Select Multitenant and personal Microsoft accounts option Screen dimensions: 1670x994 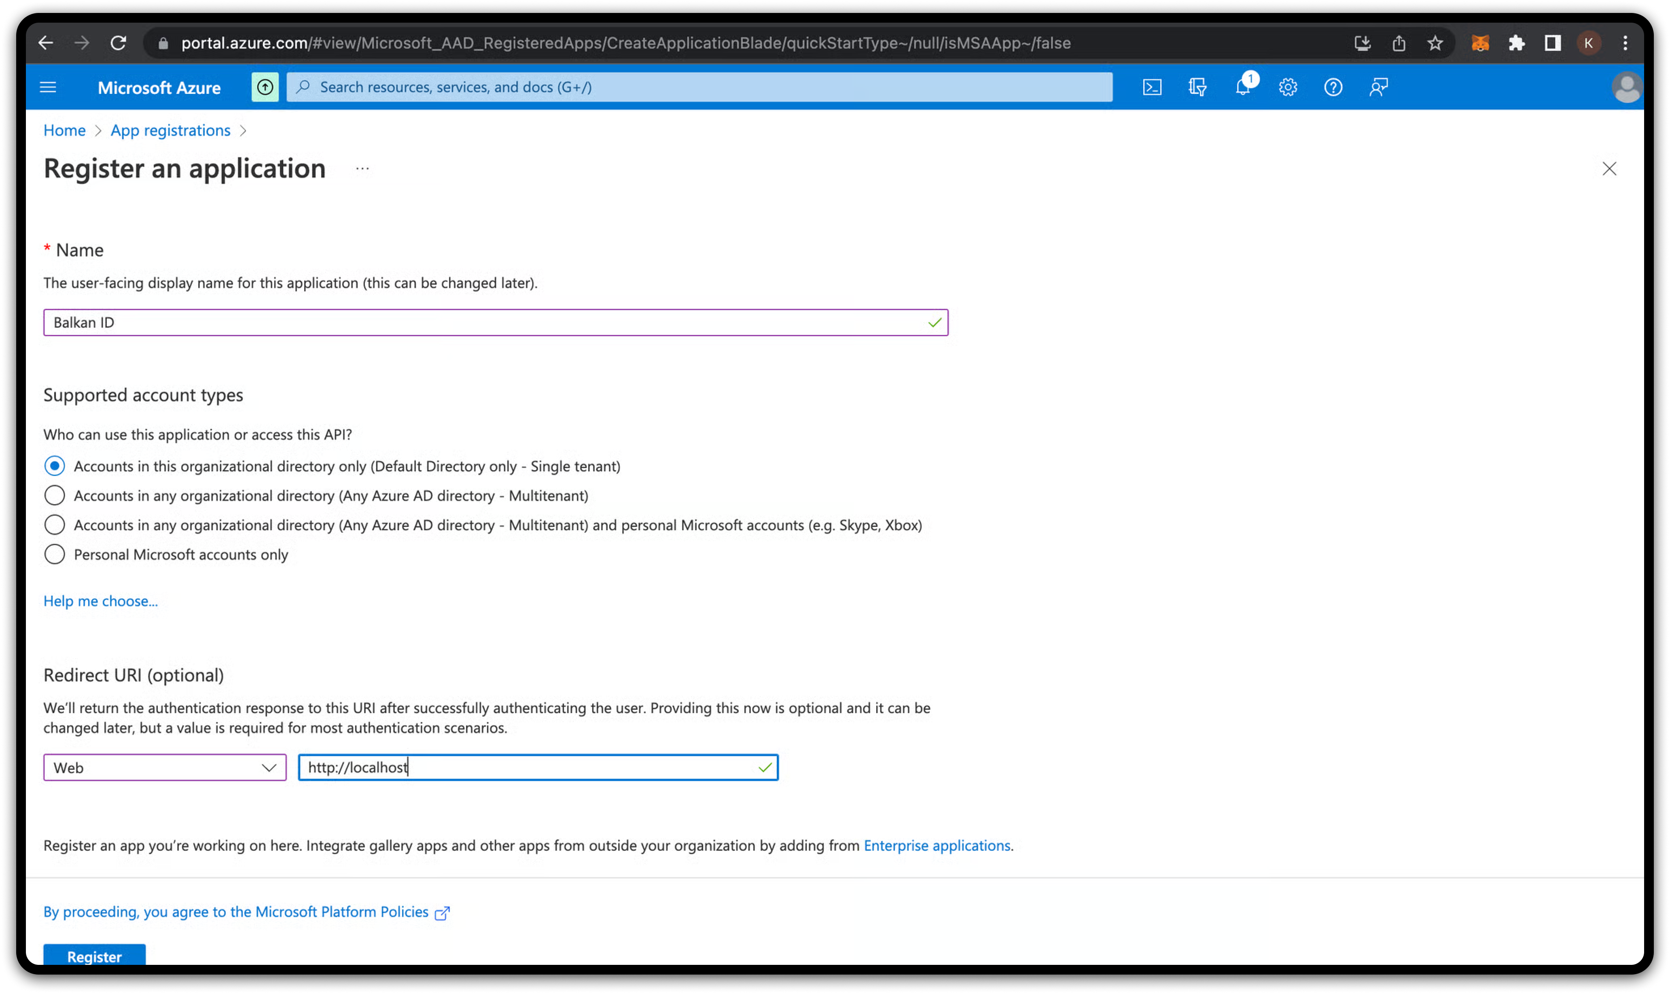pos(55,525)
